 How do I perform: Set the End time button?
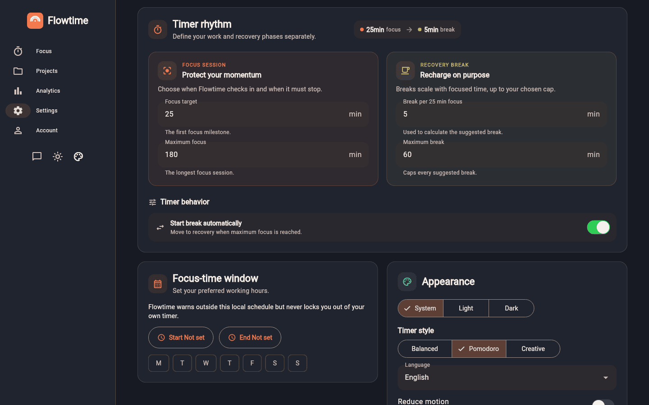[x=250, y=337]
